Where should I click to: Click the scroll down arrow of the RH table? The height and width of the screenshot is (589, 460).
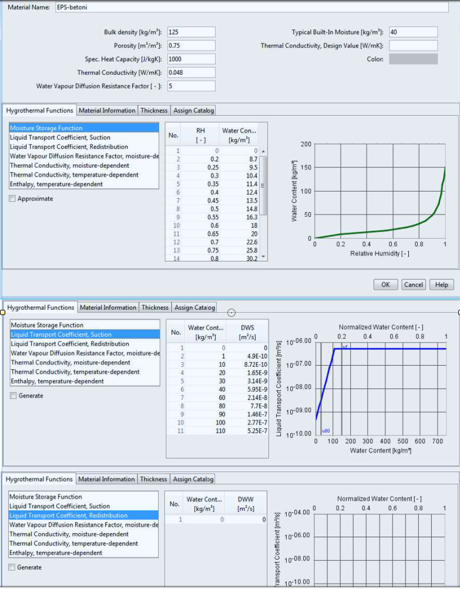(x=263, y=257)
